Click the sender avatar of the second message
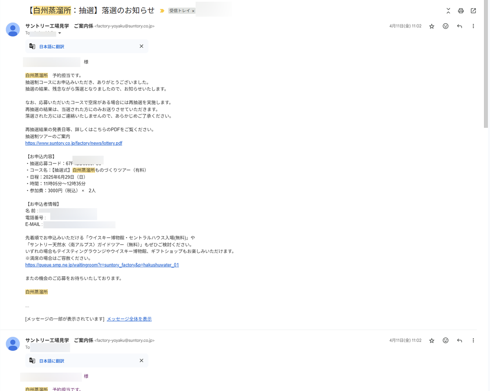 tap(13, 344)
